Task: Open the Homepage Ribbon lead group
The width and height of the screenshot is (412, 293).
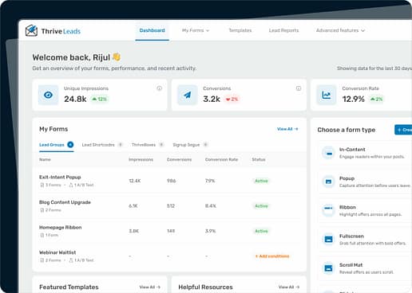Action: (61, 228)
